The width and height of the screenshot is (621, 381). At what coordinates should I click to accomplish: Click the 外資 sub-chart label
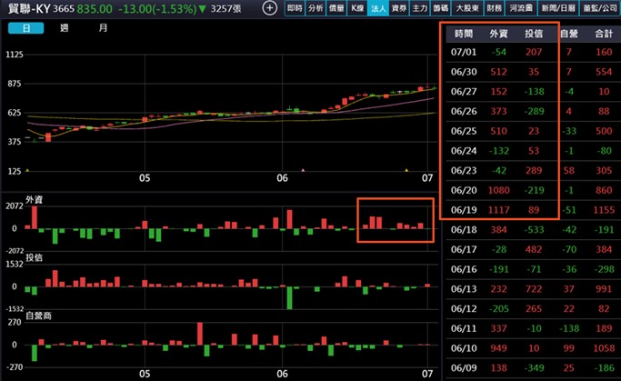[34, 200]
